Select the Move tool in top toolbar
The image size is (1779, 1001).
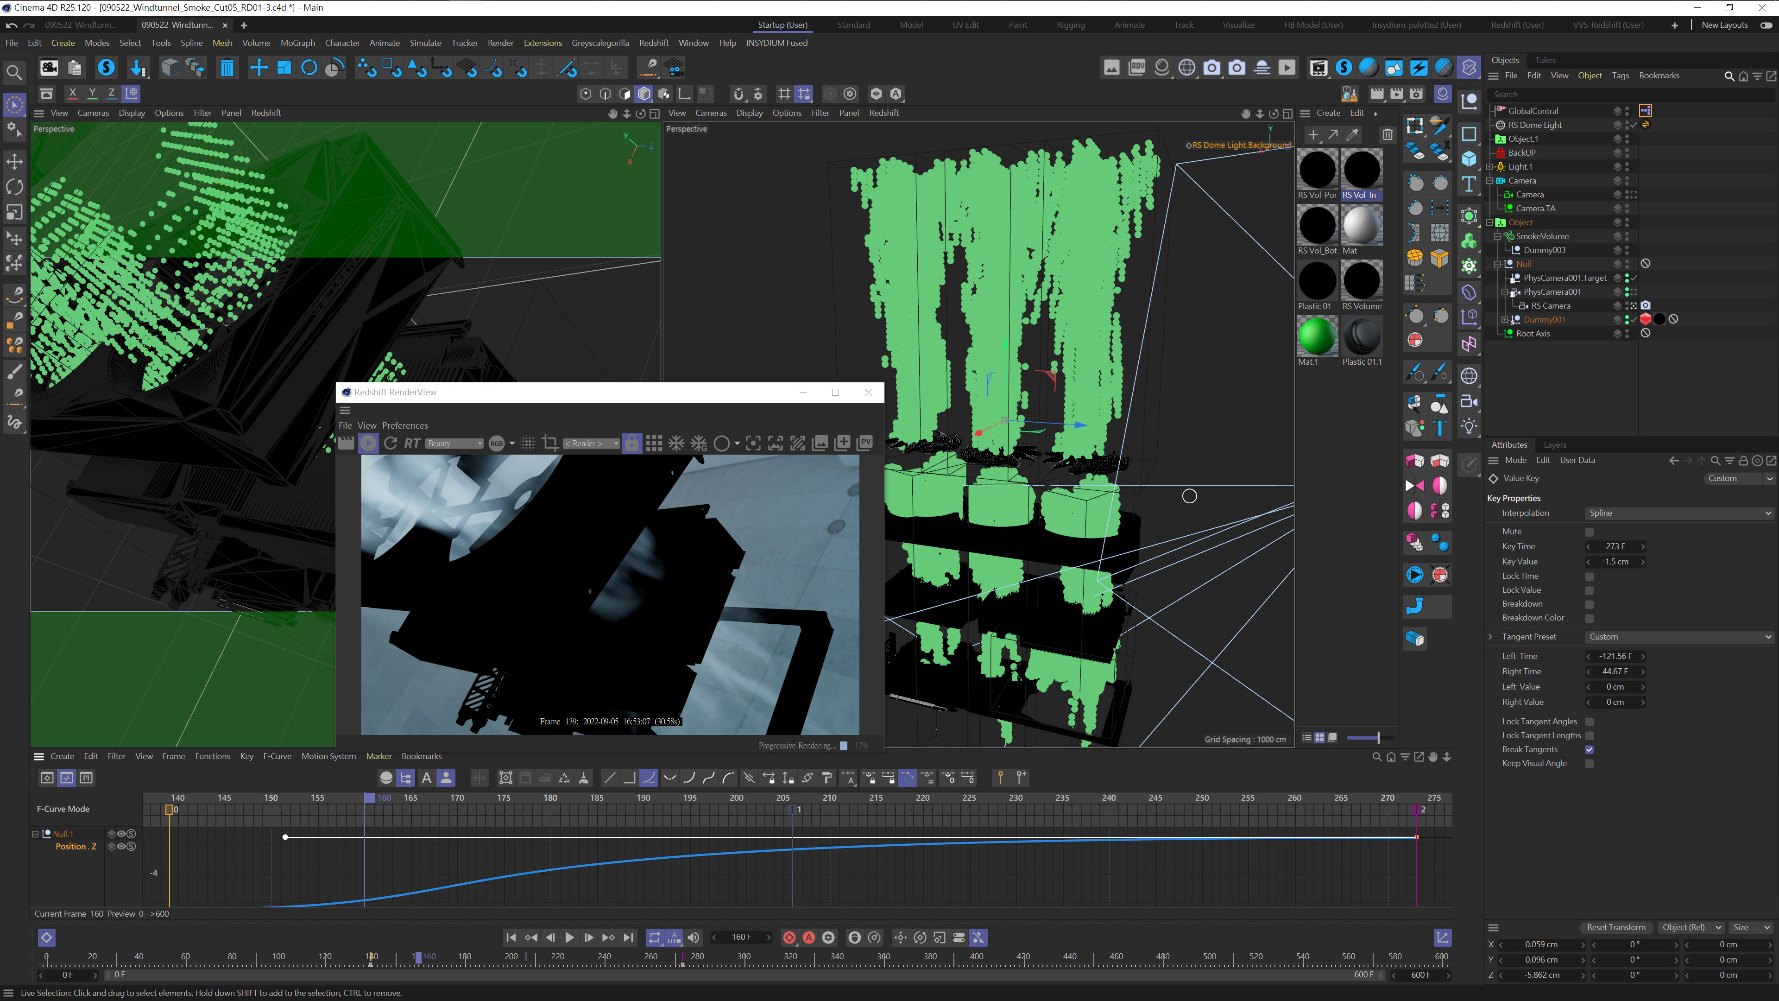pyautogui.click(x=259, y=68)
